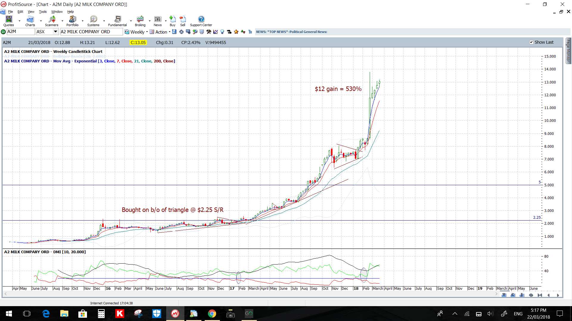The image size is (572, 321).
Task: Click the green GO symbol button
Action: [3, 32]
